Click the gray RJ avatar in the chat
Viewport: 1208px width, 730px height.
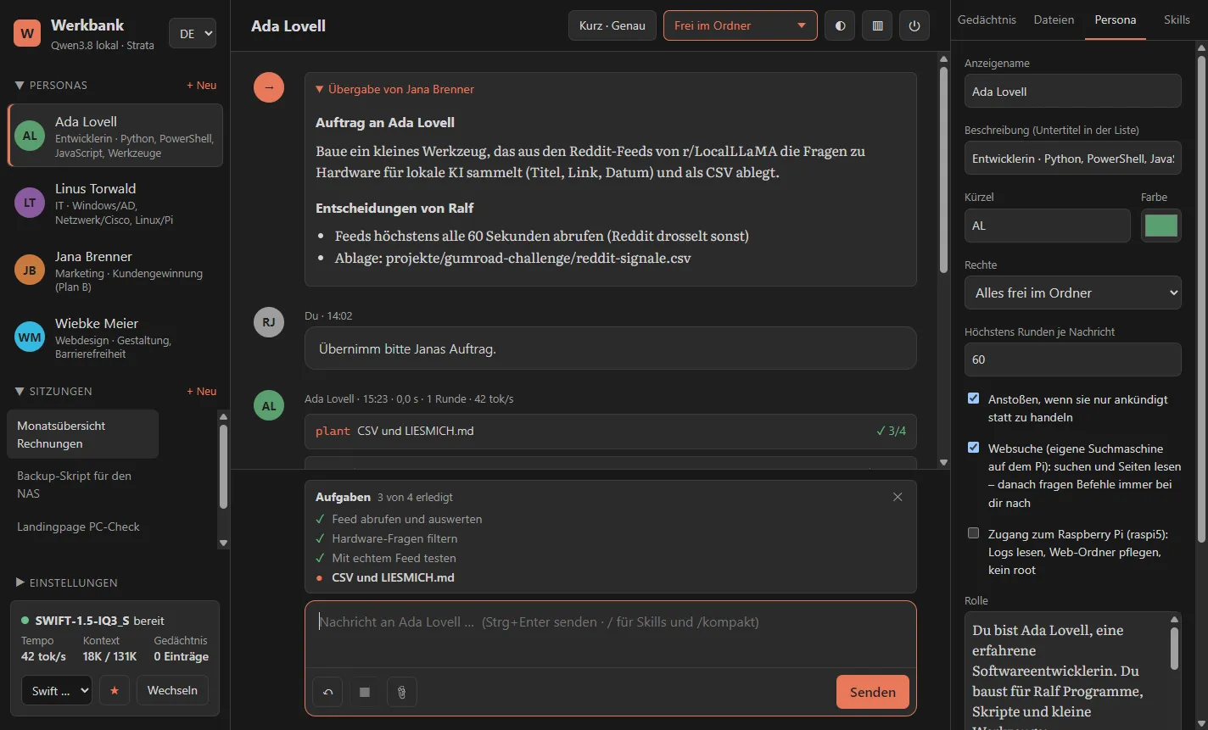269,322
